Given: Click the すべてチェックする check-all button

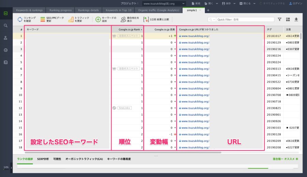Looking at the screenshot, I should 272,3.
